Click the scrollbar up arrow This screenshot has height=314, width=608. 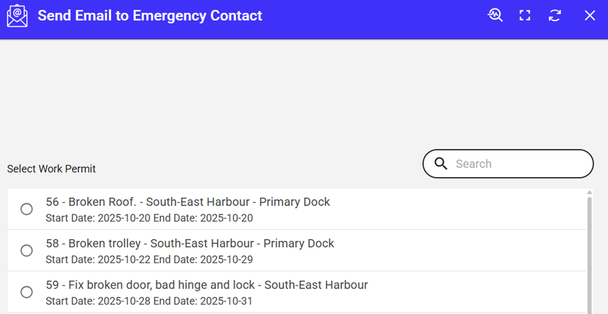tap(589, 192)
